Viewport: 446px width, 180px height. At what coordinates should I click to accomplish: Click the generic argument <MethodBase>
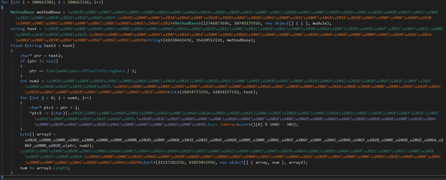(187, 23)
